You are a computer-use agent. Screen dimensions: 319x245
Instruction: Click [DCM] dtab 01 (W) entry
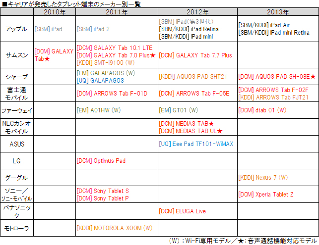tap(262, 110)
